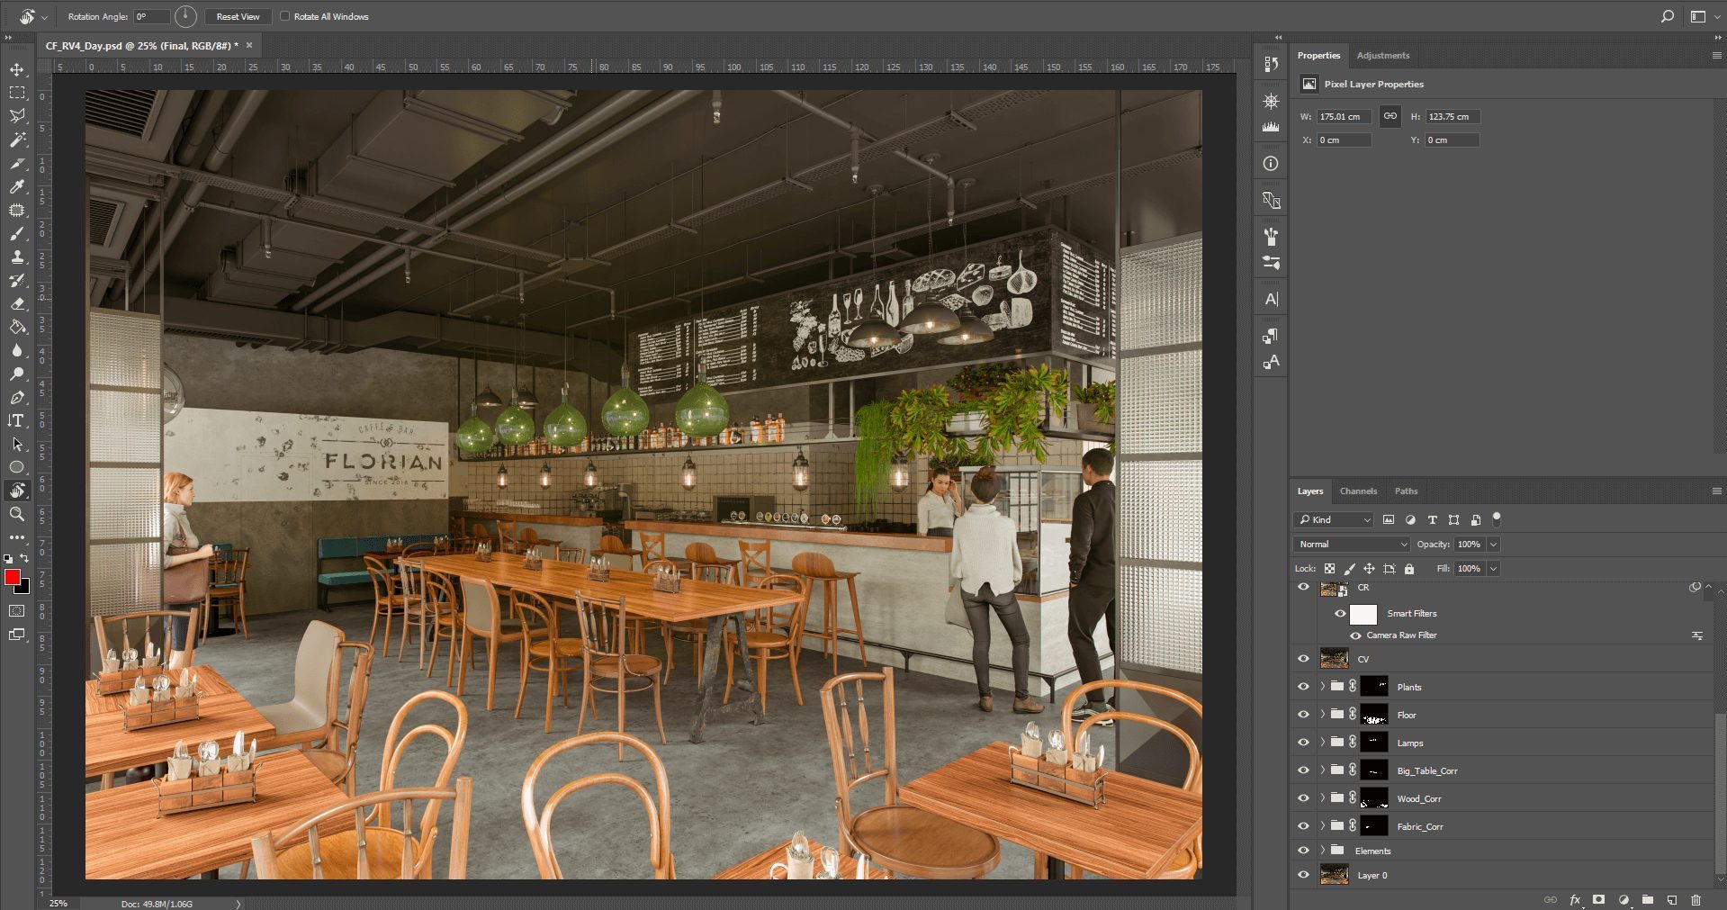
Task: Open the Info panel icon
Action: pos(1271,164)
